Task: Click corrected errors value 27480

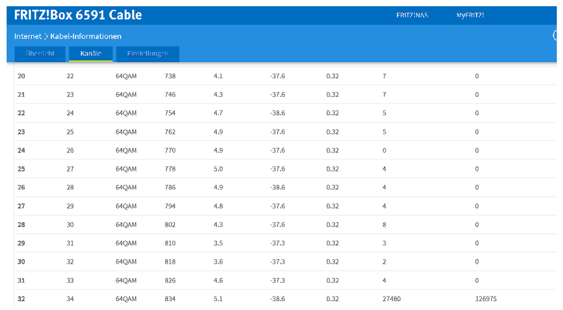Action: (392, 299)
